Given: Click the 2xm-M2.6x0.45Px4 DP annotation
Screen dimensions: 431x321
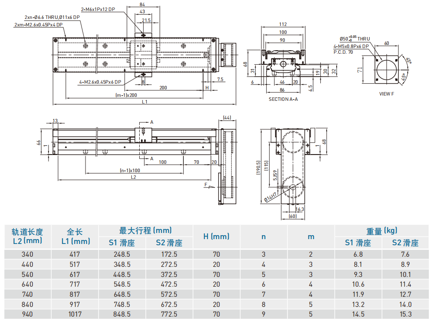Looking at the screenshot, I should (38, 25).
